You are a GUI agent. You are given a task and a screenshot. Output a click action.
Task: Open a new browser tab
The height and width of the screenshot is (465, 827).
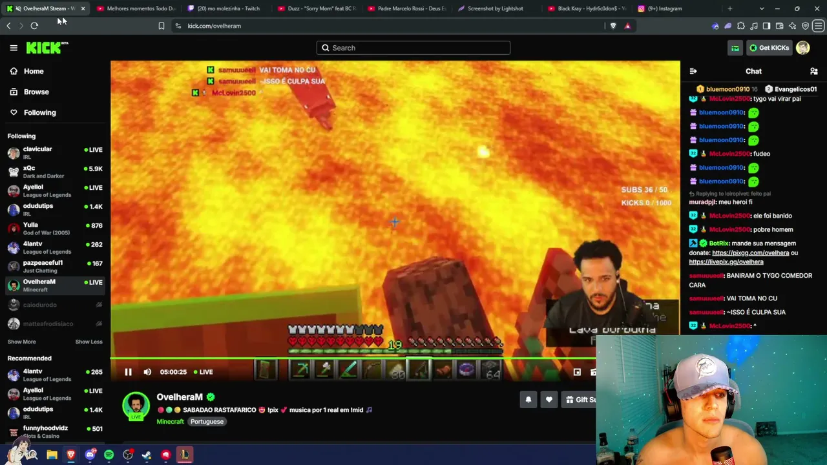pos(730,8)
